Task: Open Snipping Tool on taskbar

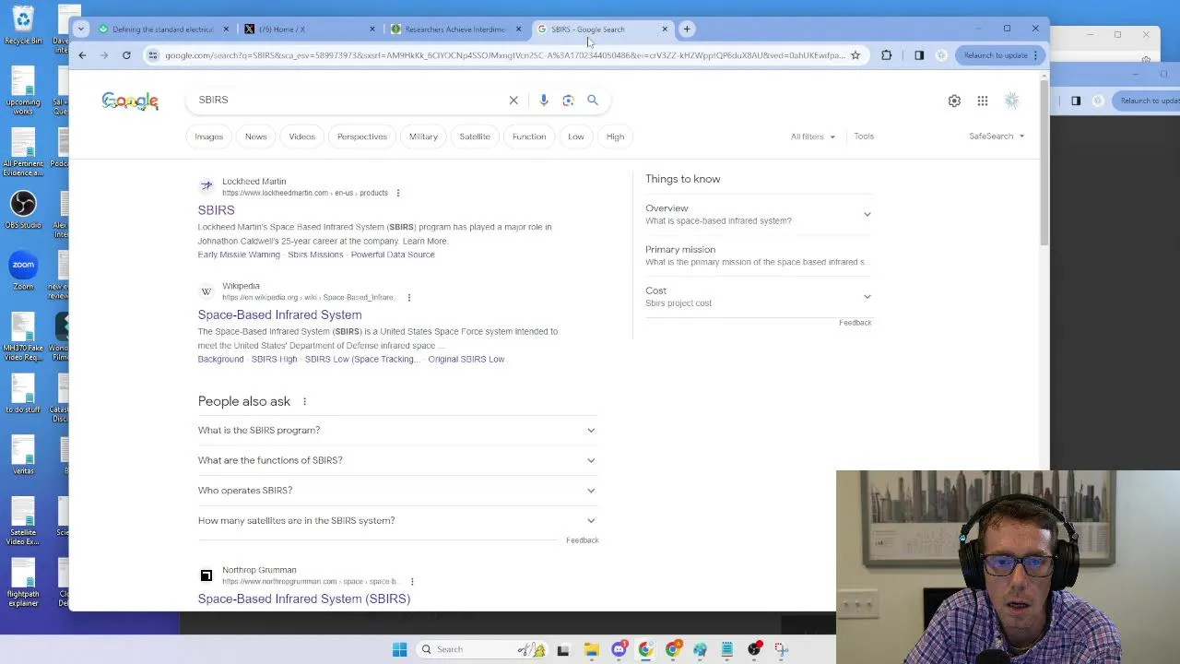Action: coord(781,649)
